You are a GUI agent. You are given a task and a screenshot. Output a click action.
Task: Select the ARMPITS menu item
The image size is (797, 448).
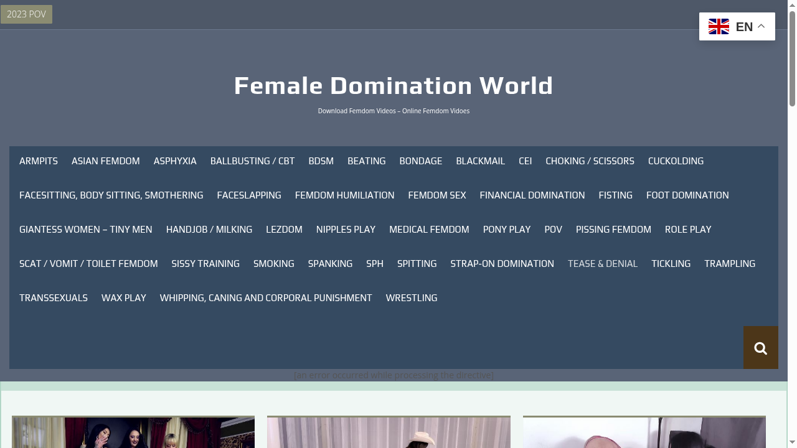tap(38, 161)
